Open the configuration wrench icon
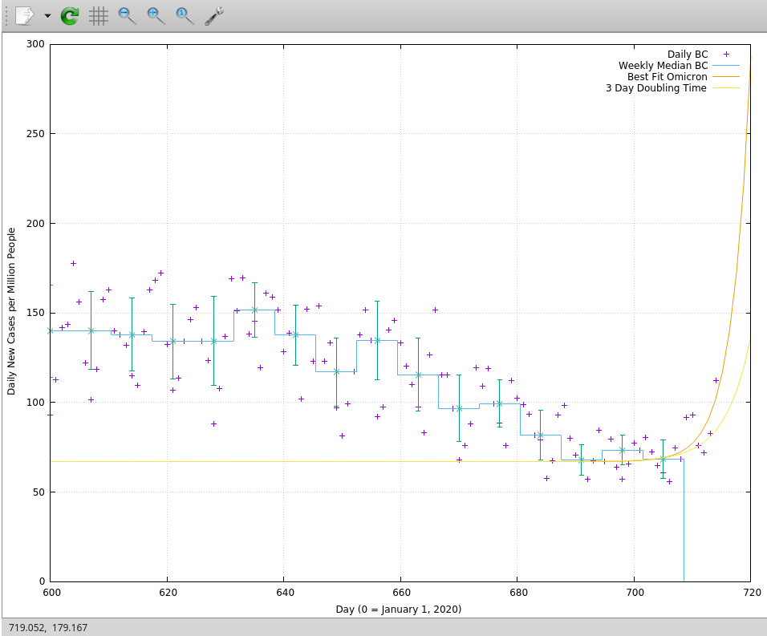Image resolution: width=767 pixels, height=636 pixels. (213, 16)
